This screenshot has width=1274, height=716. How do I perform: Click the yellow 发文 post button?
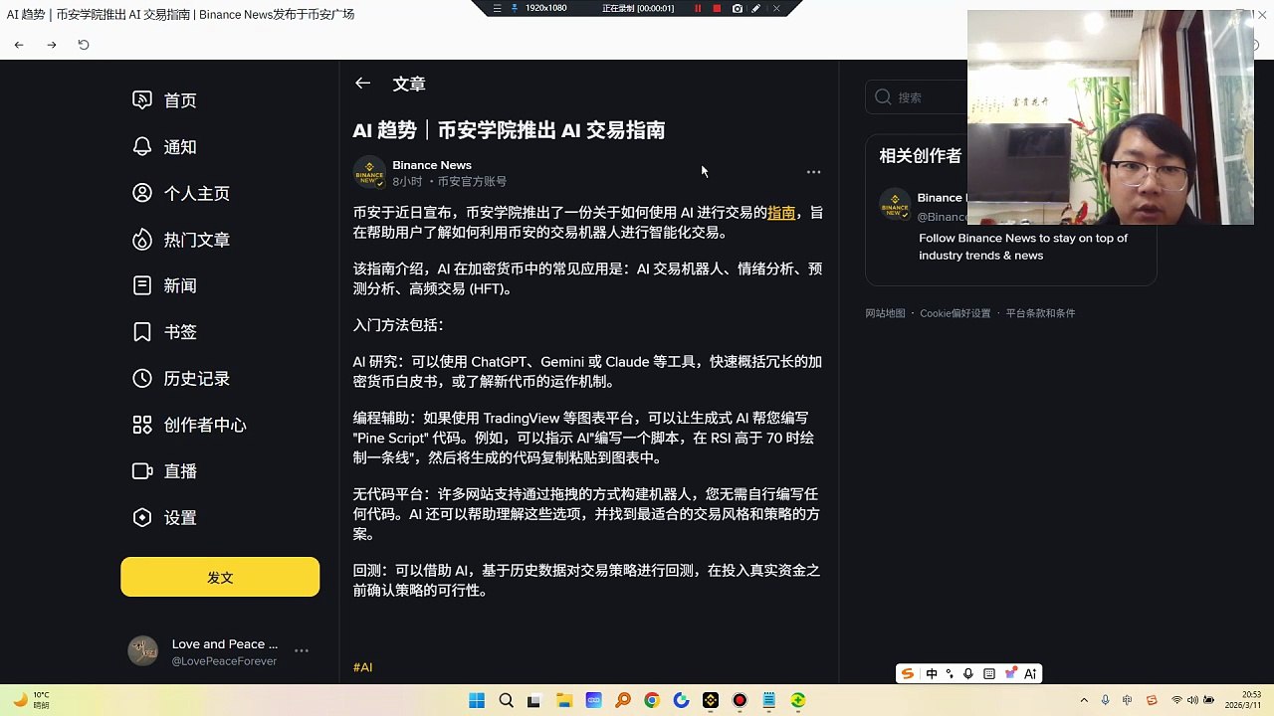[x=220, y=577]
